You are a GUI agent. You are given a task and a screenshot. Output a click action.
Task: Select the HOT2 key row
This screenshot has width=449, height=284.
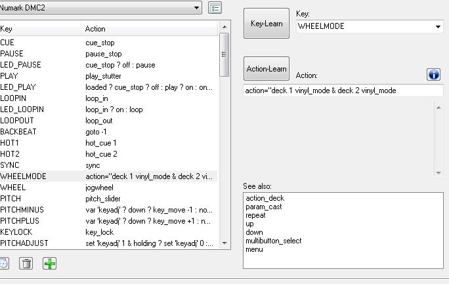click(x=108, y=154)
